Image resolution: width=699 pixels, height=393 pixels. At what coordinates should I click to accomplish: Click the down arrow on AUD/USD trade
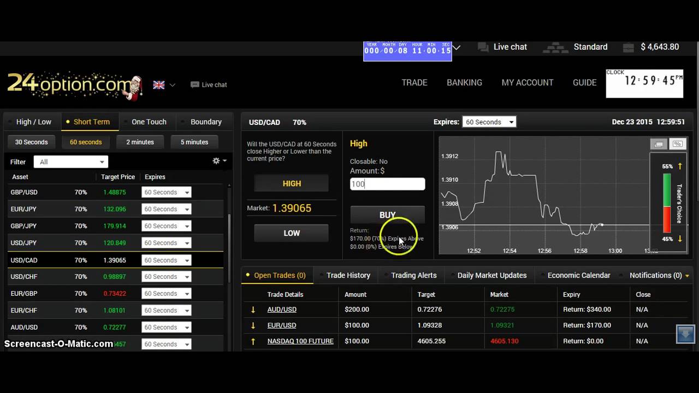(253, 309)
